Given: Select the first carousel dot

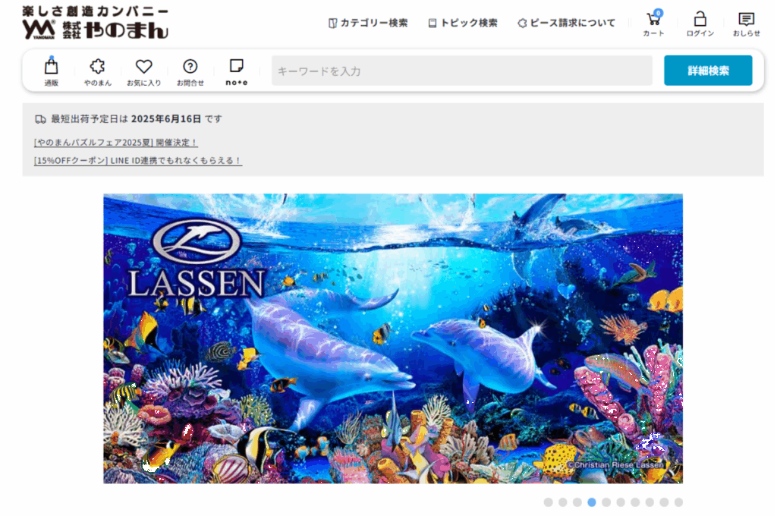Looking at the screenshot, I should (x=548, y=502).
